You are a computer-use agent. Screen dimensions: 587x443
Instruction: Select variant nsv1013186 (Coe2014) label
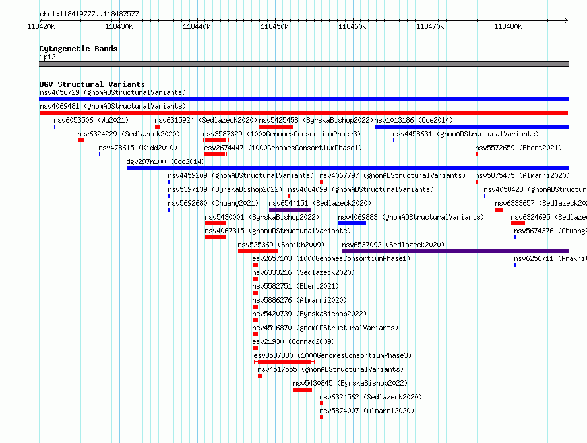tap(414, 120)
